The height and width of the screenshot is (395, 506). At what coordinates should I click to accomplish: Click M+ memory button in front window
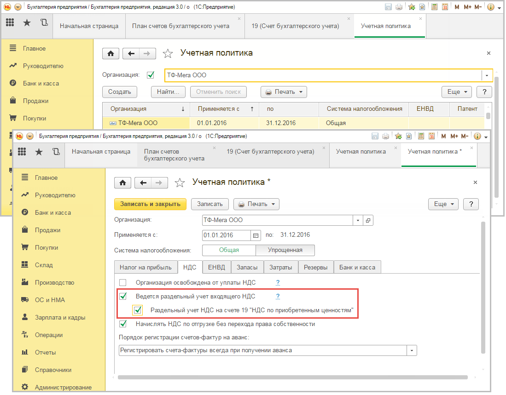[454, 136]
